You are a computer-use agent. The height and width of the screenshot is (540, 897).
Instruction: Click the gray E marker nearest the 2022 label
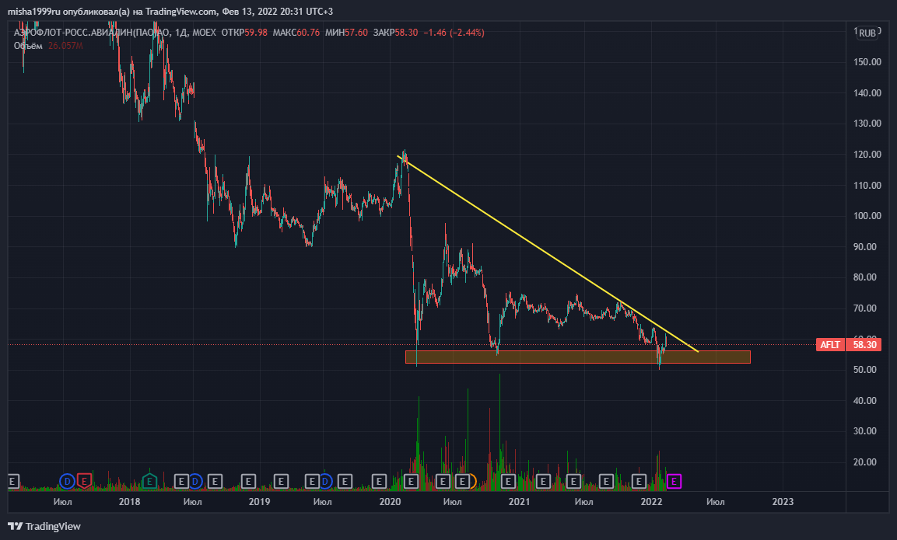(639, 482)
